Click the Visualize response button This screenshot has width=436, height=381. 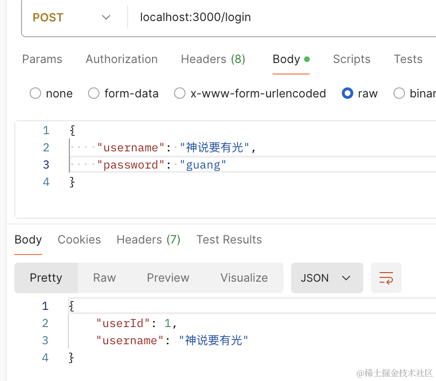[244, 278]
